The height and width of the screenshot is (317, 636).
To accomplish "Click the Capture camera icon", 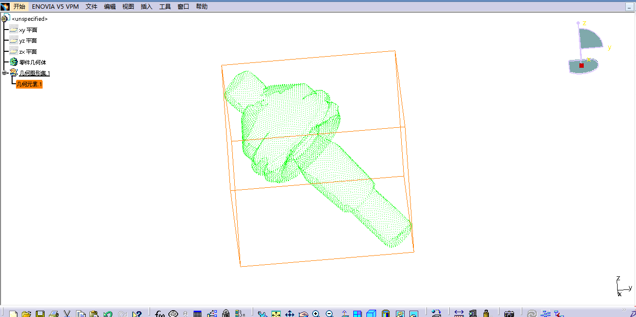I will [x=509, y=314].
